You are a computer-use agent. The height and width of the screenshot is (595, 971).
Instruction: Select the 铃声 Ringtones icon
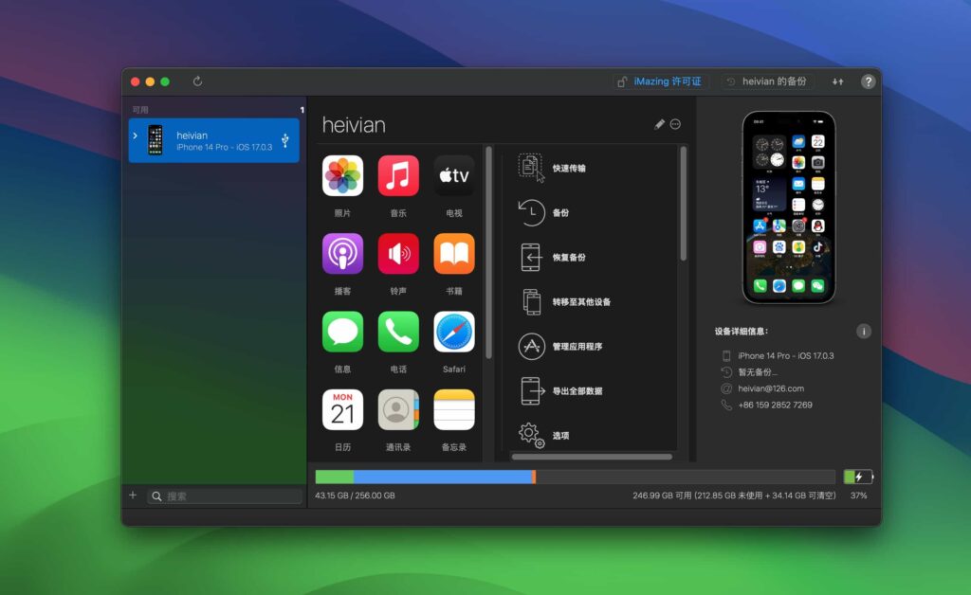click(398, 253)
